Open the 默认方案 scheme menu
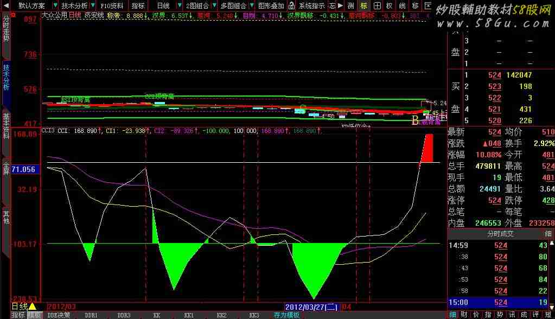555x319 pixels. [x=31, y=5]
